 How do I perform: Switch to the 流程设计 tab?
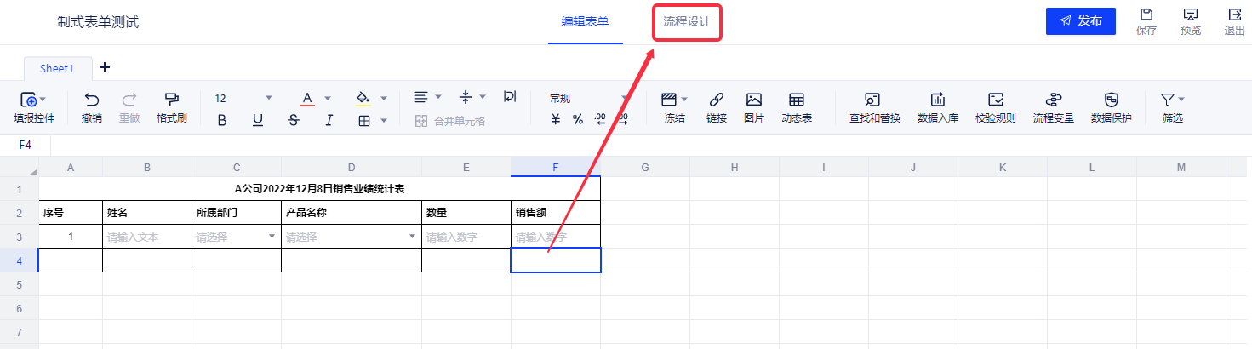point(687,22)
